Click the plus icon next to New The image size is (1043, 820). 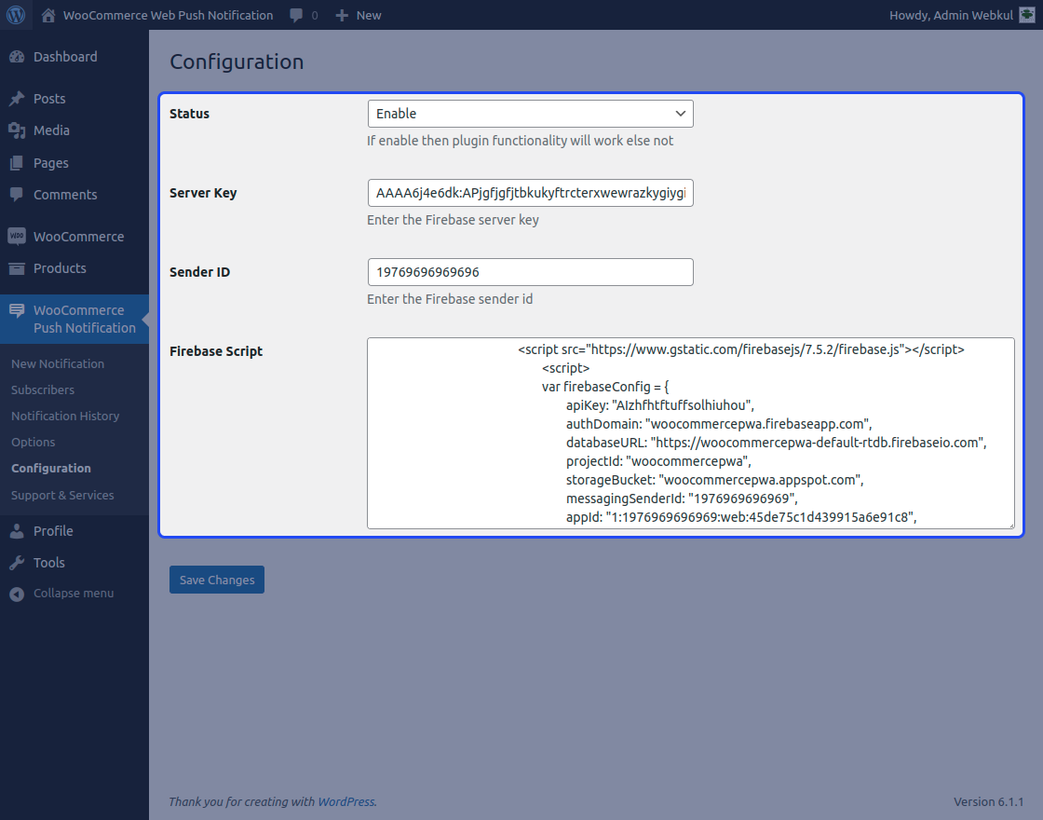pos(341,15)
